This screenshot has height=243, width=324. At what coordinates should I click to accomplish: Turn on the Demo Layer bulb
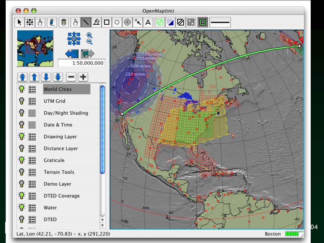[22, 184]
